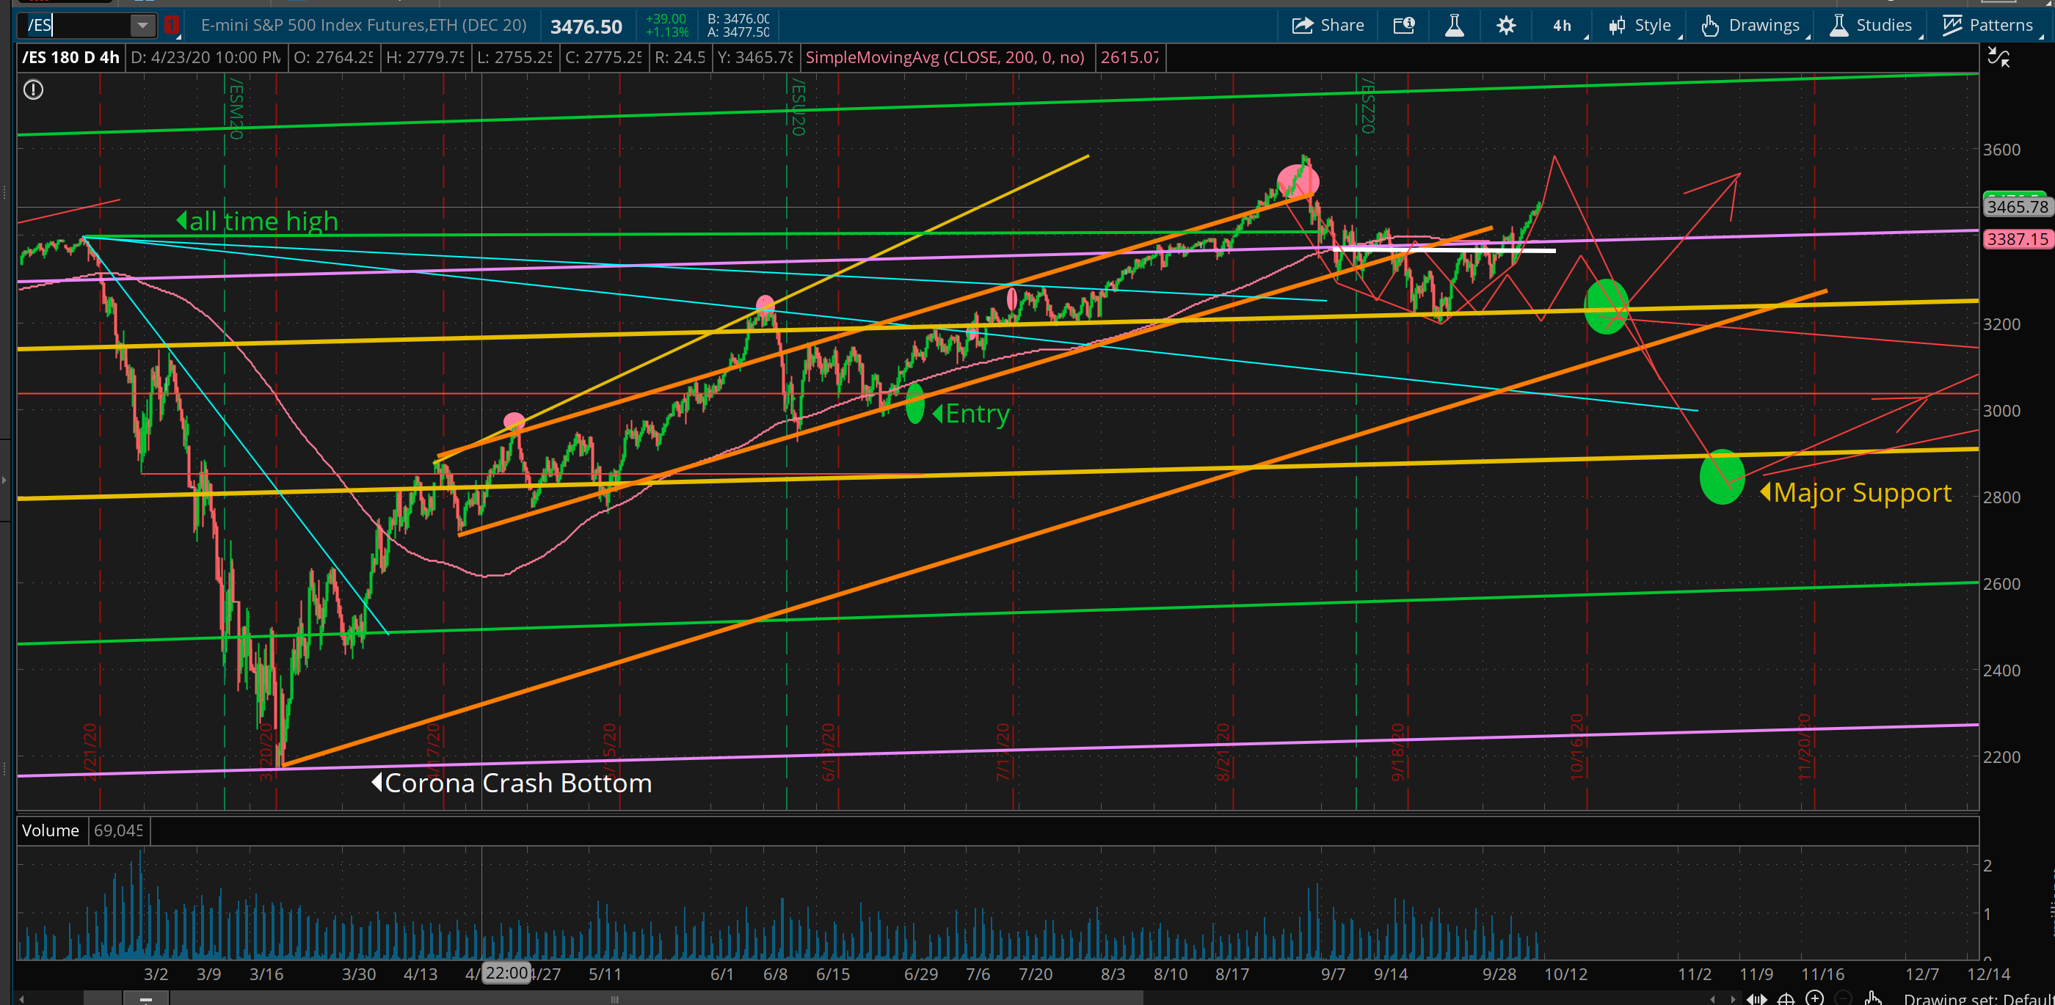Click the red clipboard link number 1

point(171,26)
